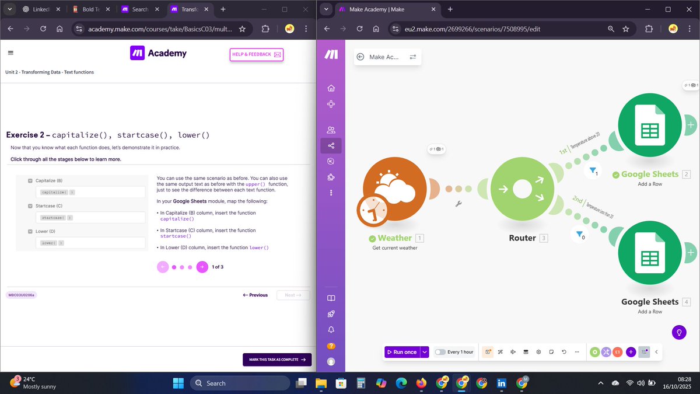This screenshot has width=700, height=394.
Task: Click academy.make.com address bar
Action: pos(160,29)
